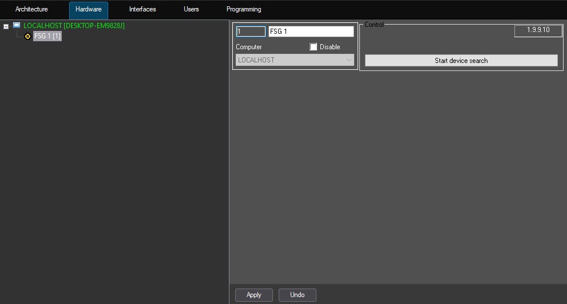Collapse the LOCALHOST tree node
The height and width of the screenshot is (304, 567).
pos(6,26)
